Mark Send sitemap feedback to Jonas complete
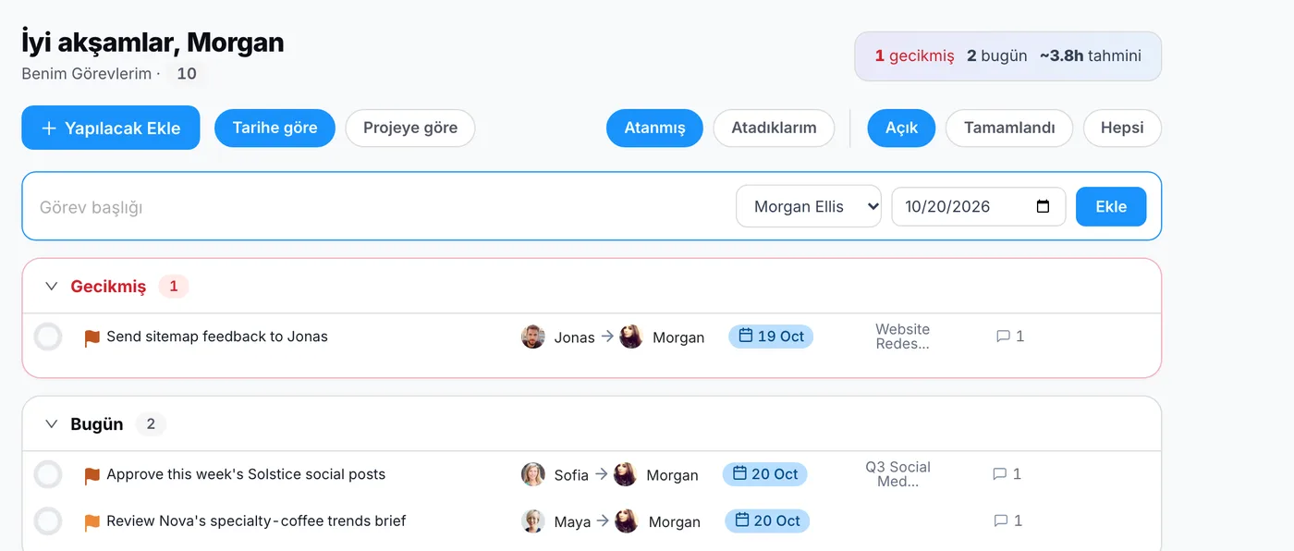1294x551 pixels. tap(48, 337)
